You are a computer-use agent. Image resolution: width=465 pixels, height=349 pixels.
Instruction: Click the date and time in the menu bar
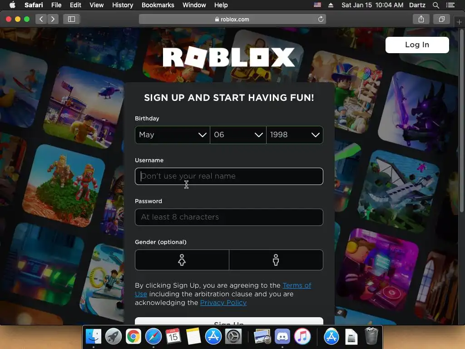372,5
